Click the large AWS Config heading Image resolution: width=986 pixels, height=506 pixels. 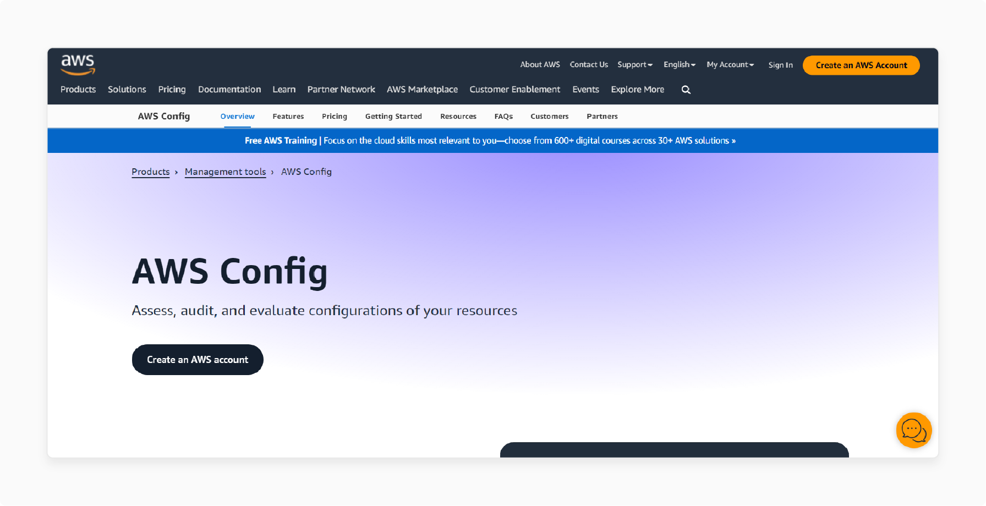click(229, 272)
